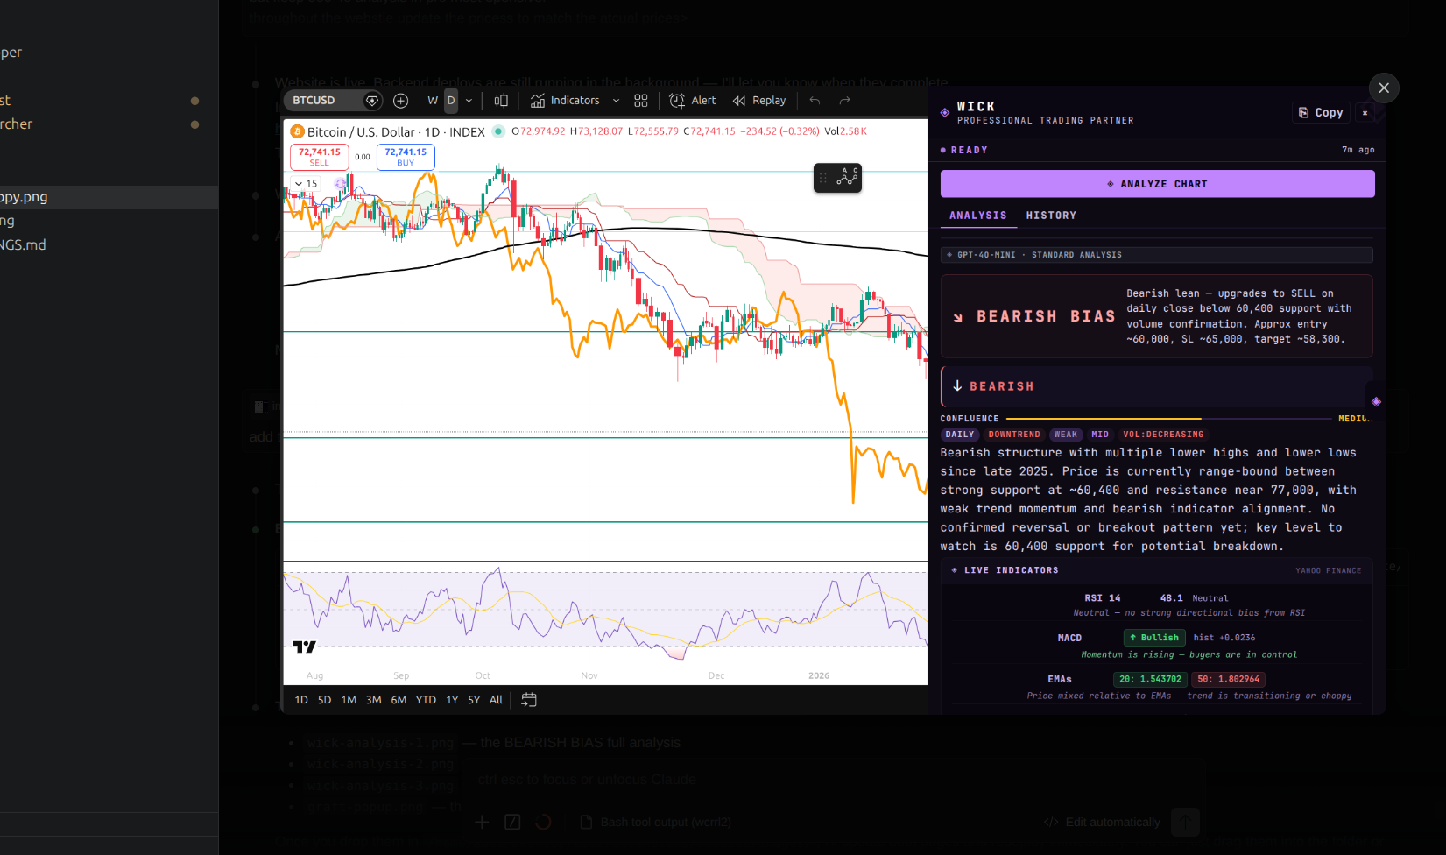Expand the Indicators dropdown arrow
1446x855 pixels.
pyautogui.click(x=616, y=100)
